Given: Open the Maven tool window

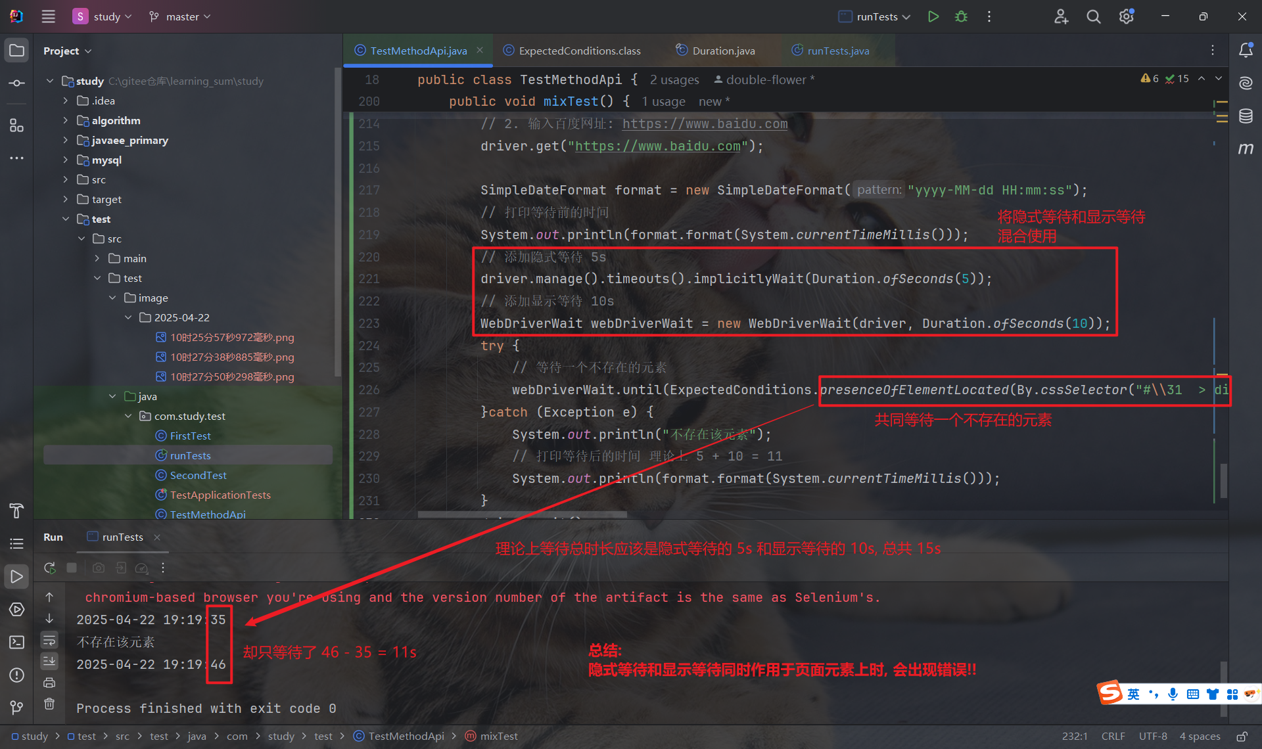Looking at the screenshot, I should pos(1246,148).
